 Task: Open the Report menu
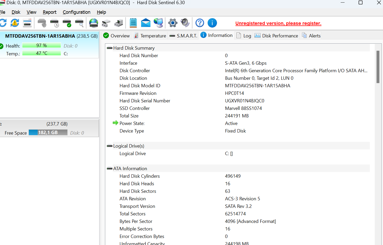coord(49,12)
